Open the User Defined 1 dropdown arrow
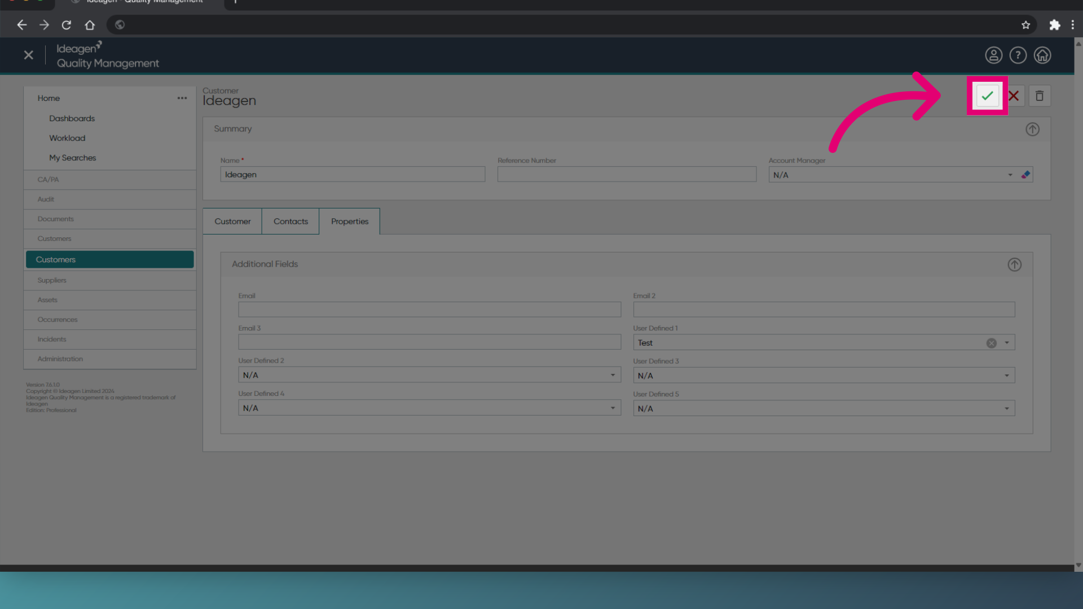The height and width of the screenshot is (609, 1083). pos(1007,343)
